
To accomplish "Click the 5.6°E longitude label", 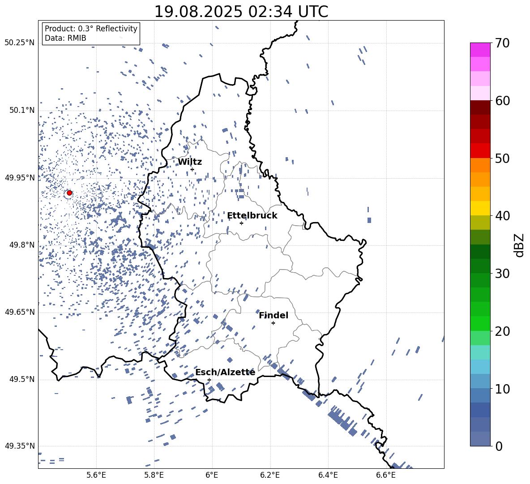I will [x=96, y=475].
